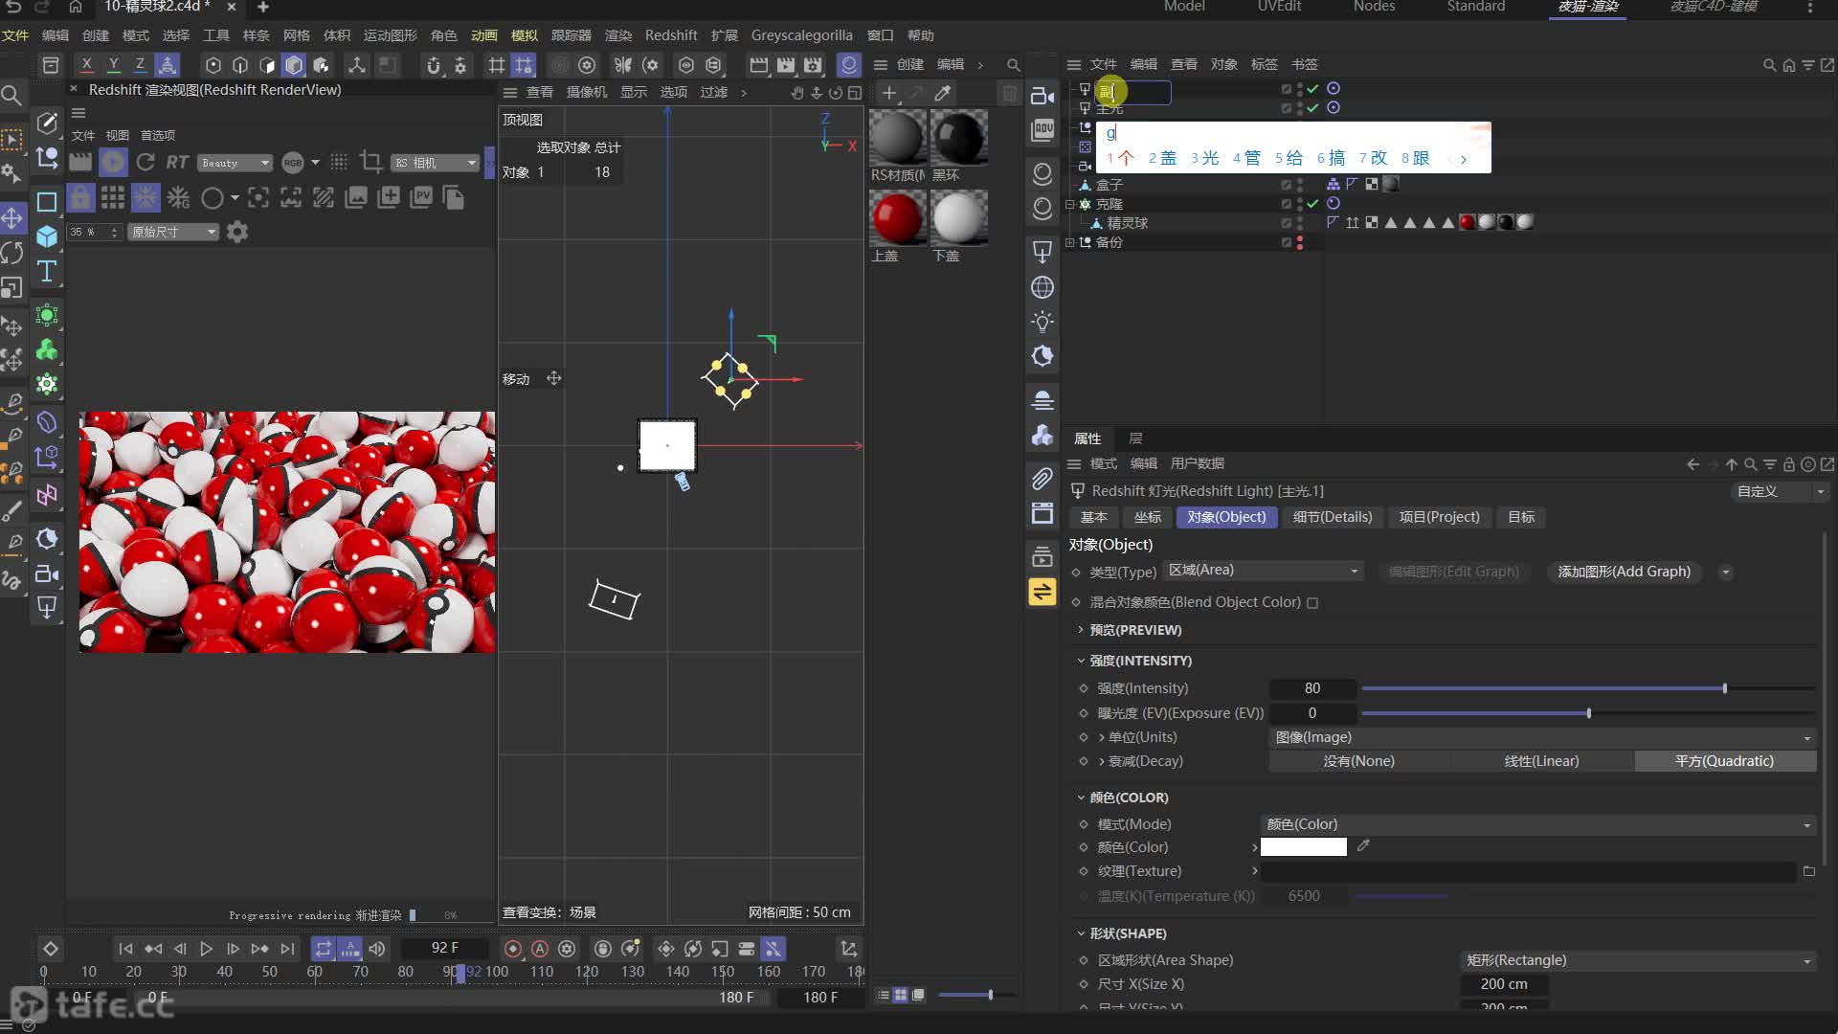The image size is (1838, 1034).
Task: Set decay to 线性(Linear)
Action: 1541,761
